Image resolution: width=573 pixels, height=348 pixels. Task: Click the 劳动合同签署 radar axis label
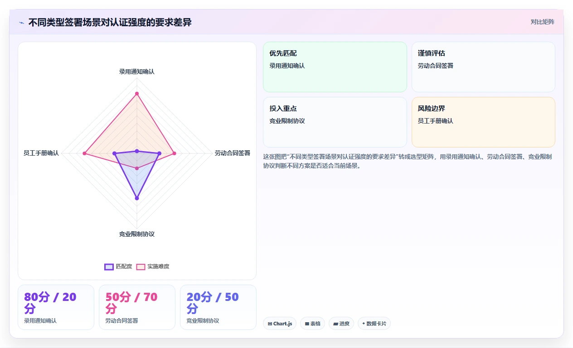(233, 153)
